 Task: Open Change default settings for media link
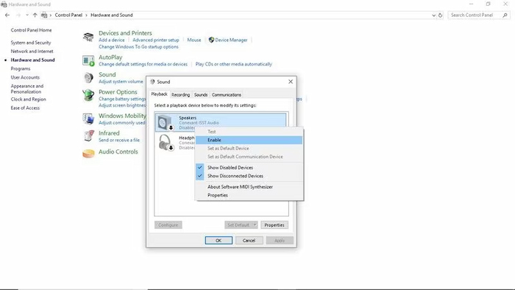click(143, 64)
